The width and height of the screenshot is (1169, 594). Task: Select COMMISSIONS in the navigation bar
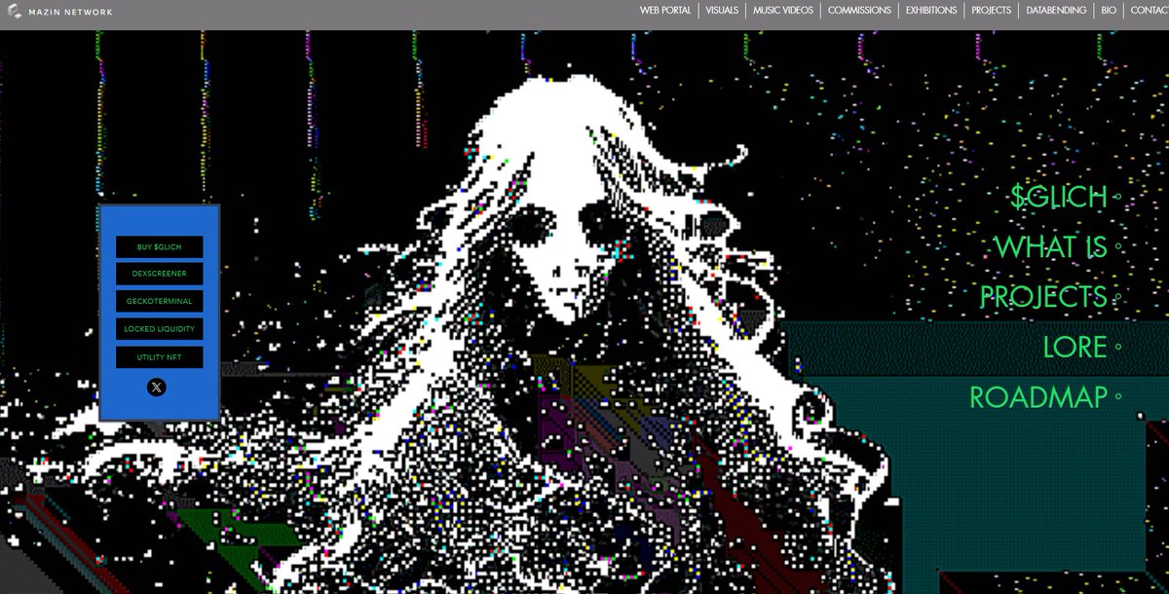coord(859,11)
